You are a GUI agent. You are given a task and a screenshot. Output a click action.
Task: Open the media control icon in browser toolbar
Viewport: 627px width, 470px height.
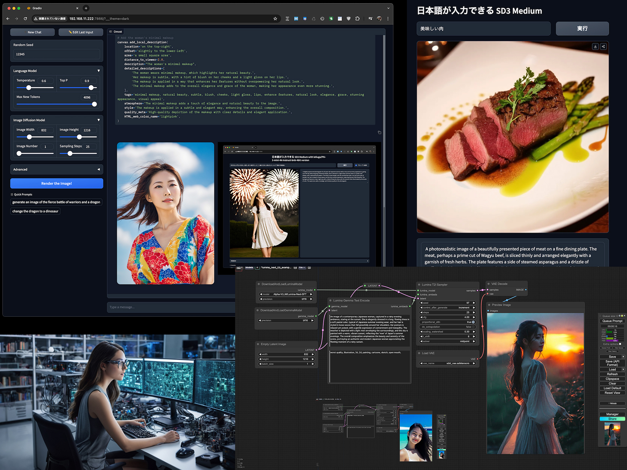pos(370,19)
